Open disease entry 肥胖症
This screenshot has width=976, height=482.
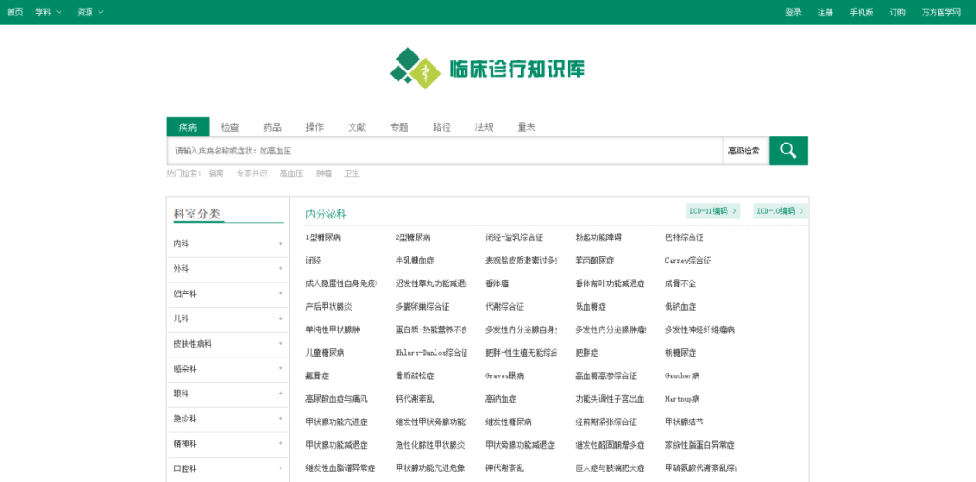[x=587, y=353]
